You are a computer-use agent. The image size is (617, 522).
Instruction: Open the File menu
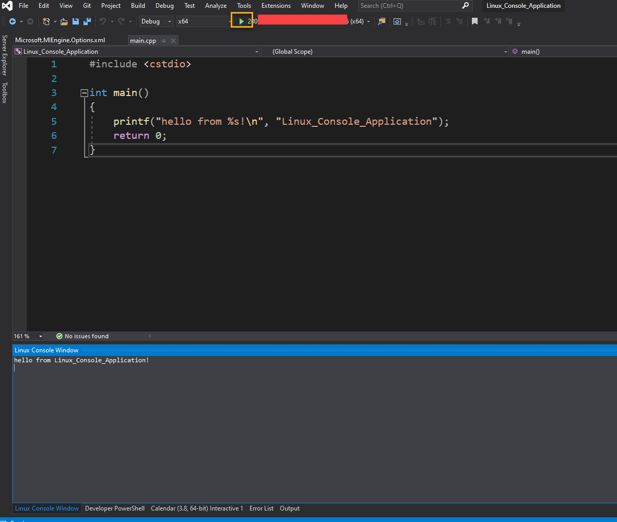point(23,6)
